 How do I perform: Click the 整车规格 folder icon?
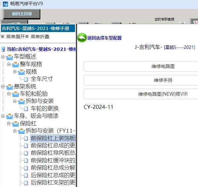[16, 64]
